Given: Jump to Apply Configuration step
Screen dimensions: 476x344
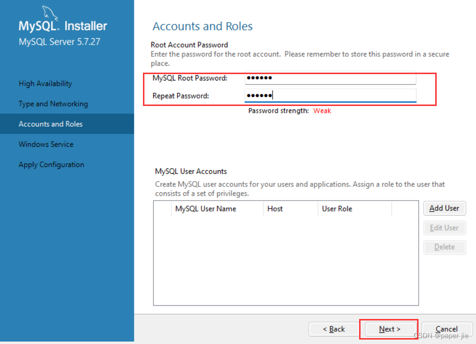Looking at the screenshot, I should click(x=51, y=164).
